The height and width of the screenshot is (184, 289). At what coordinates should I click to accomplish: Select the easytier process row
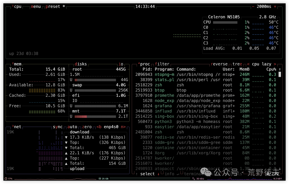(206, 127)
